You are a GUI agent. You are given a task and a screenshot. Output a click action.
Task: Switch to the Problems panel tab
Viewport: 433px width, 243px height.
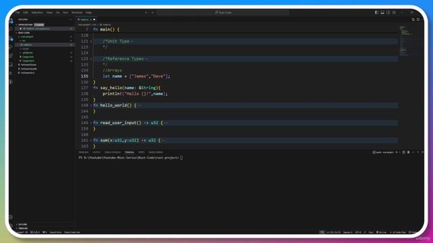(83, 152)
